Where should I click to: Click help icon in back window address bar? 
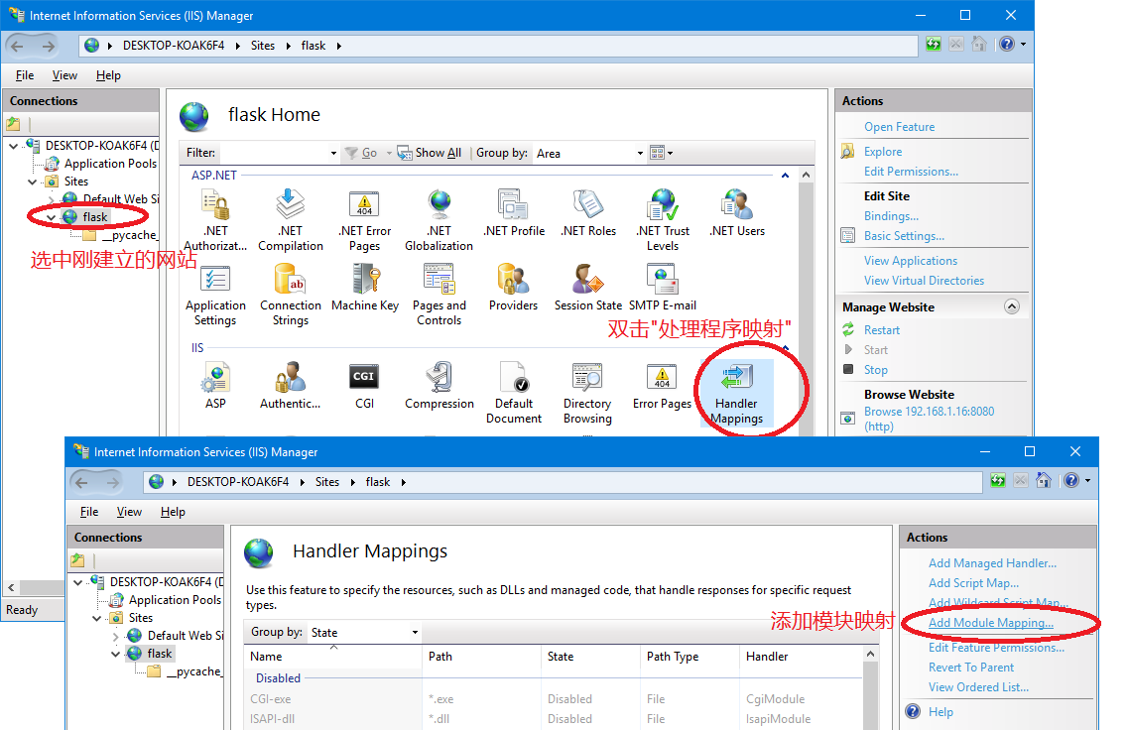click(x=1007, y=44)
